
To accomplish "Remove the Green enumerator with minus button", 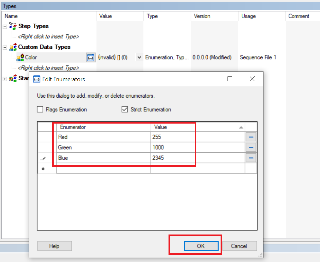I will click(251, 148).
